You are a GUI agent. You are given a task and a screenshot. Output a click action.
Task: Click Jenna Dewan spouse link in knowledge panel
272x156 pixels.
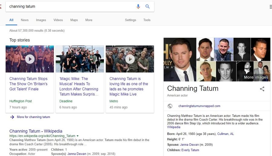(189, 145)
